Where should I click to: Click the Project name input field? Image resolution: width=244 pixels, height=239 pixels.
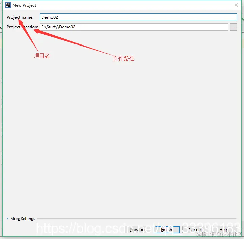(138, 17)
